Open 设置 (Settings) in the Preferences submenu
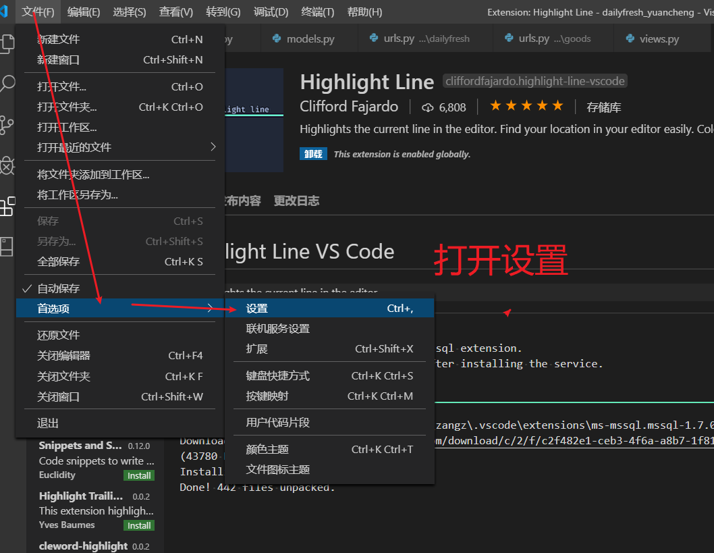The image size is (714, 553). click(x=330, y=309)
